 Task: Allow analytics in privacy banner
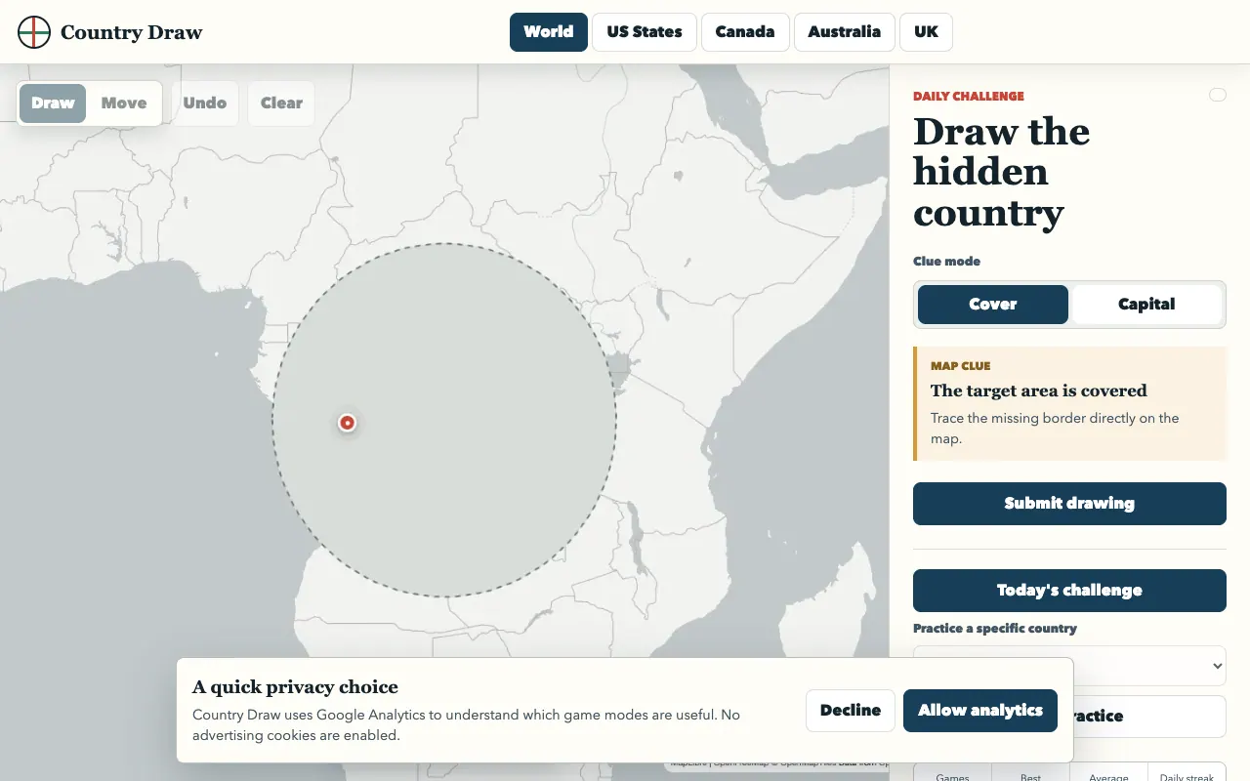(x=980, y=711)
